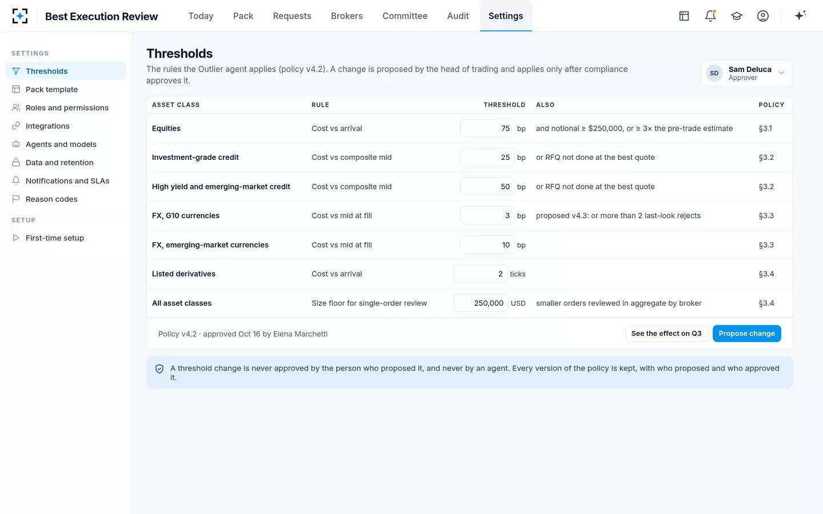
Task: Click the graduation cap learning icon
Action: (x=737, y=16)
